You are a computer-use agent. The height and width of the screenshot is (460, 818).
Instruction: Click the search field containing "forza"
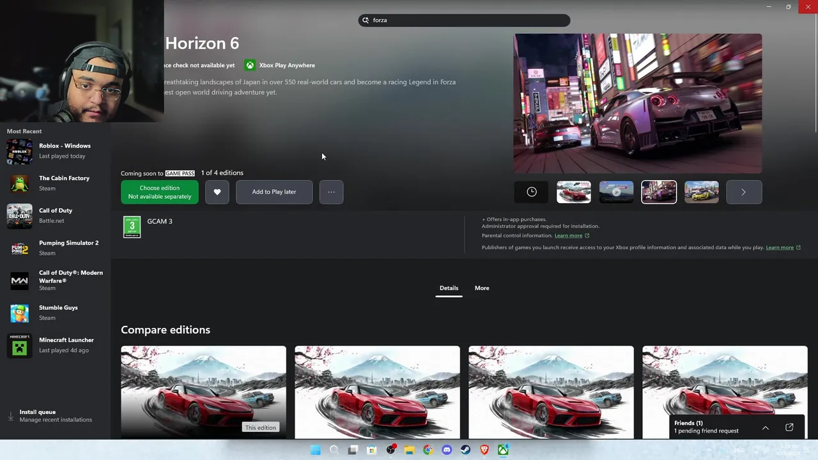tap(464, 20)
